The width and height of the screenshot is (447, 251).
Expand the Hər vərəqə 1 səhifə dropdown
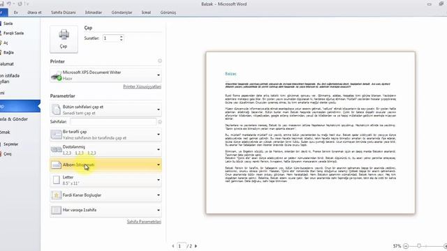coord(105,210)
